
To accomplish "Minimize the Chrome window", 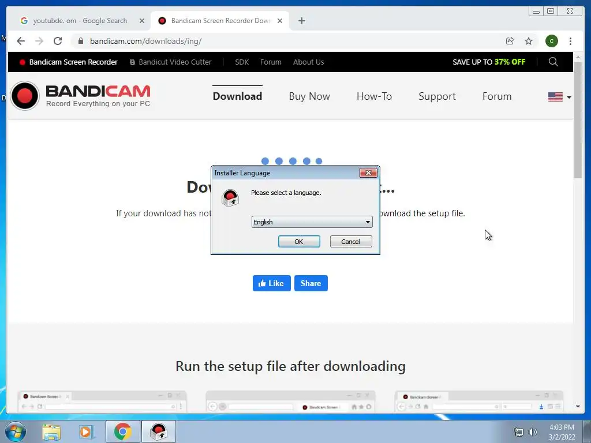I will pyautogui.click(x=536, y=11).
